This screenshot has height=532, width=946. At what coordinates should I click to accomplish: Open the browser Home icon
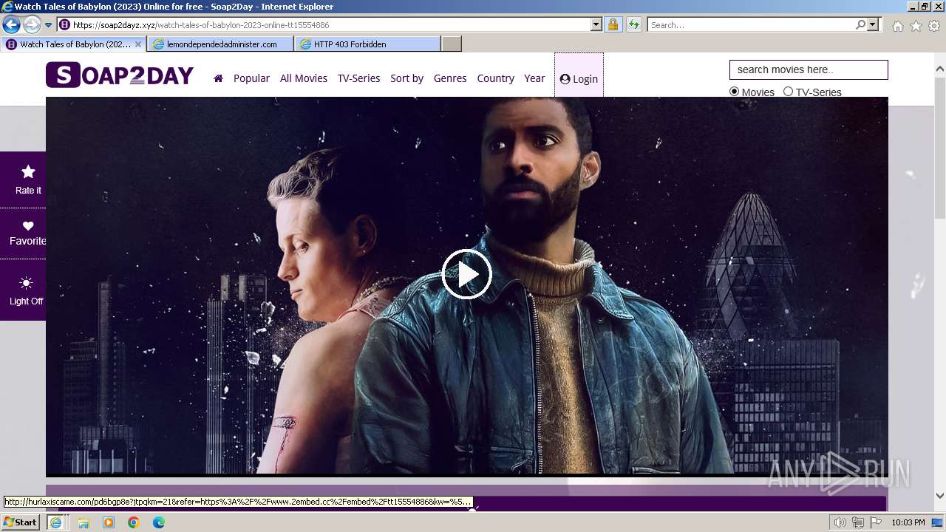[898, 26]
